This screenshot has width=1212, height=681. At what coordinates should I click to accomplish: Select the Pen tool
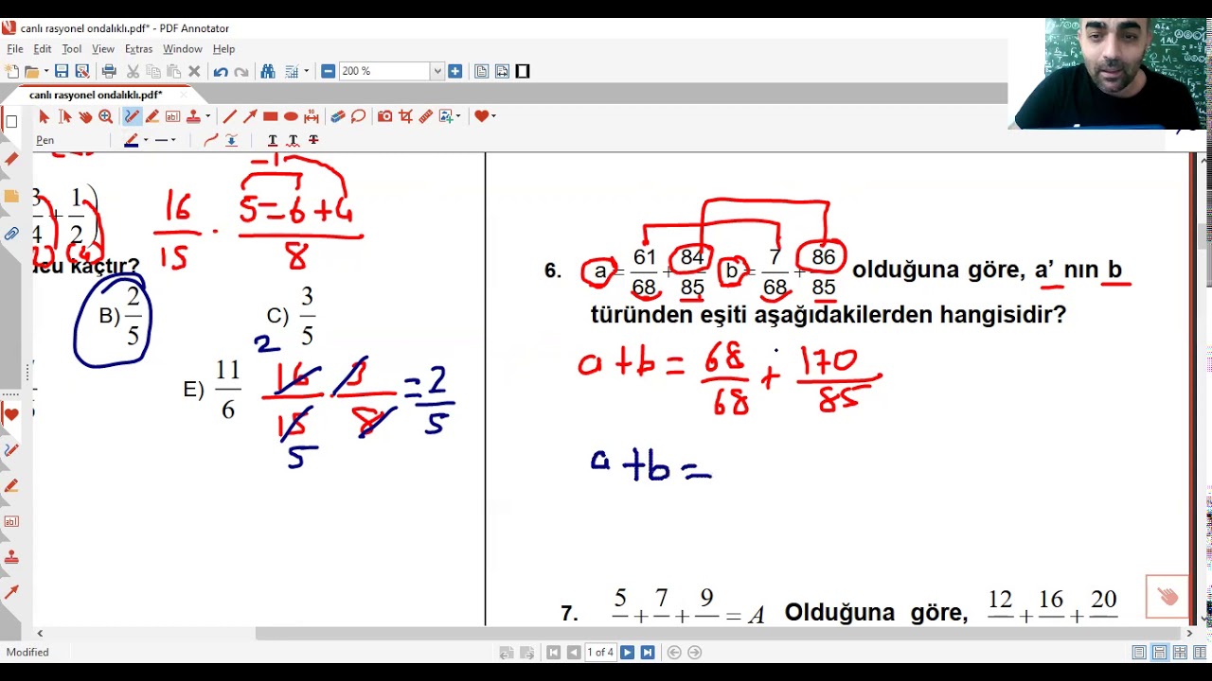click(x=132, y=116)
